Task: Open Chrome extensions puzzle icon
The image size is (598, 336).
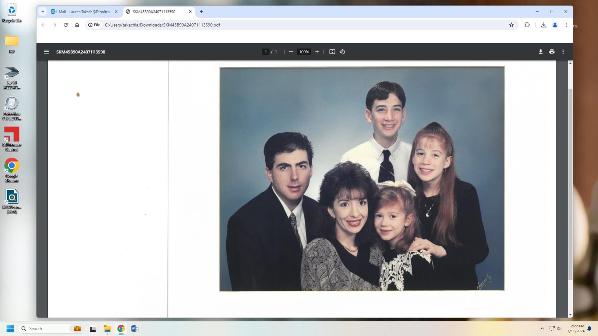Action: (x=527, y=25)
